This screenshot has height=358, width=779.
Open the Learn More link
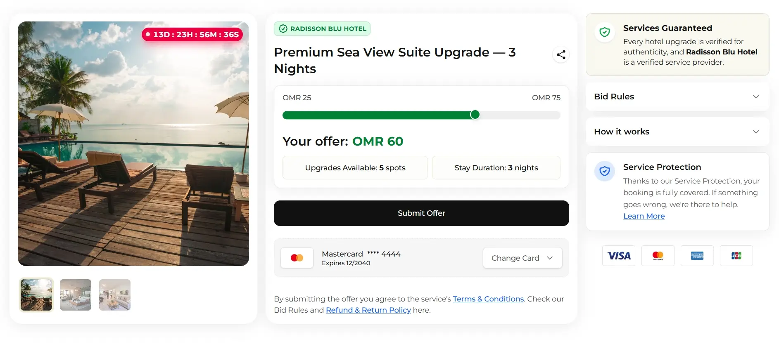[x=644, y=216]
